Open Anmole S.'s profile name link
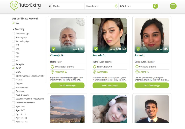 [98, 55]
